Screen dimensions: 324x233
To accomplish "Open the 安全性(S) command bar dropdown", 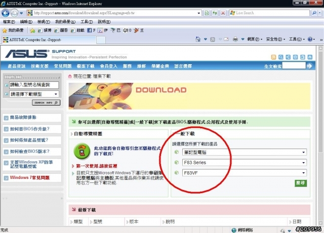I will [275, 39].
